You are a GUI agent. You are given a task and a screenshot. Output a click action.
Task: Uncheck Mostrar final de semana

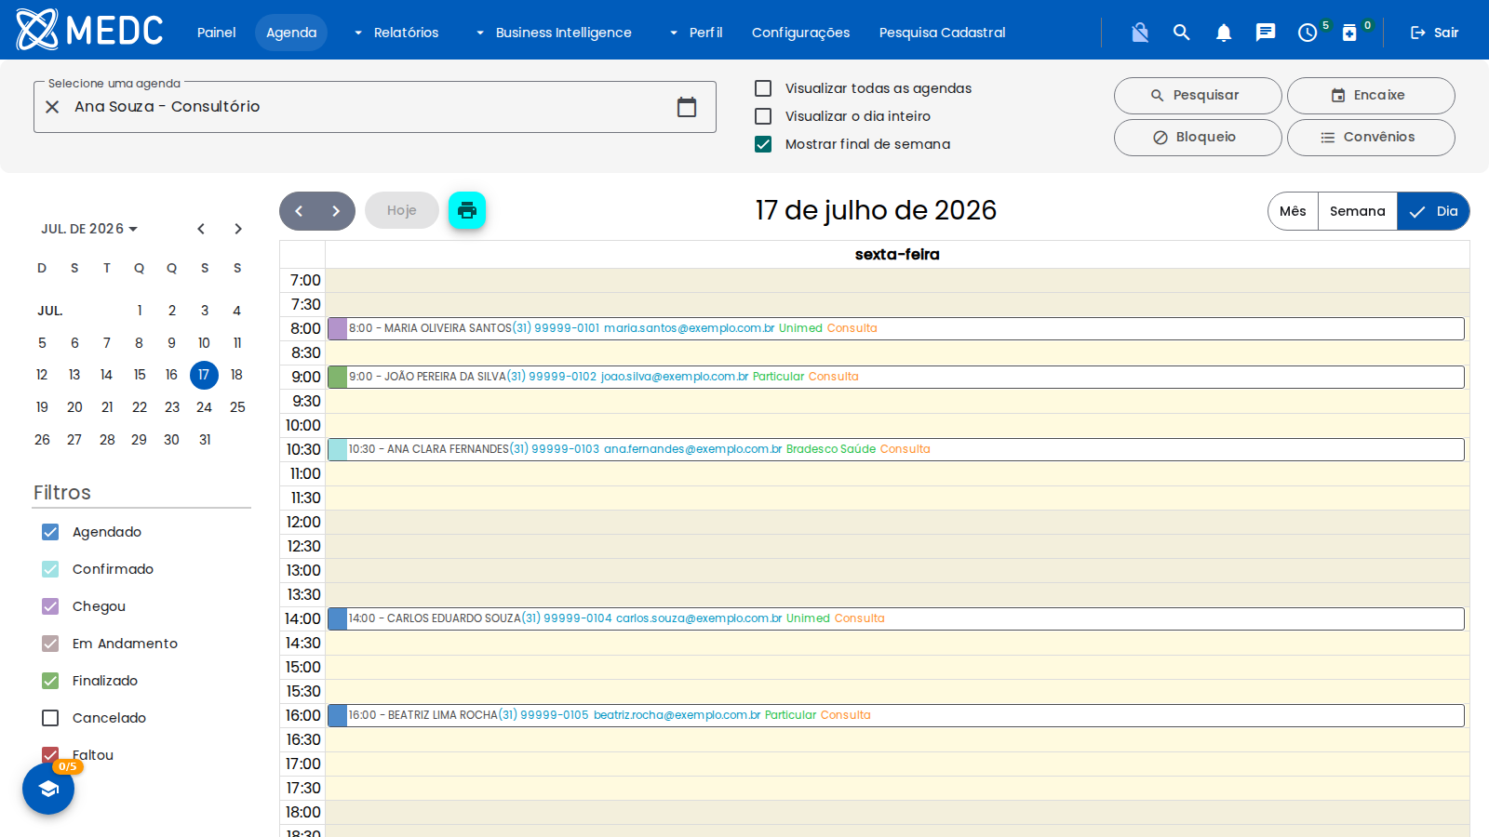click(x=763, y=144)
